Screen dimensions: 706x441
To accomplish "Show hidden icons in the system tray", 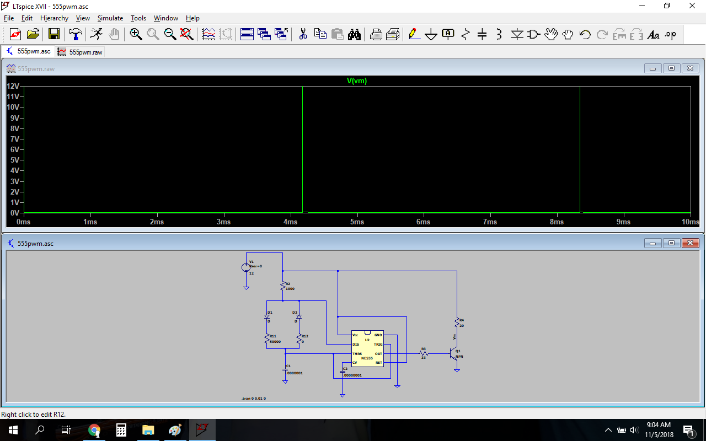I will (x=608, y=430).
